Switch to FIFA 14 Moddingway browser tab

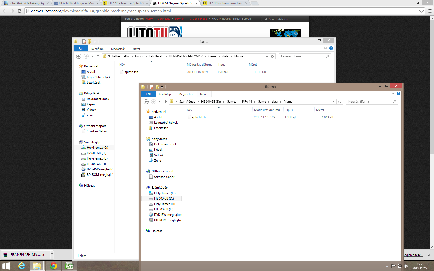tap(76, 3)
